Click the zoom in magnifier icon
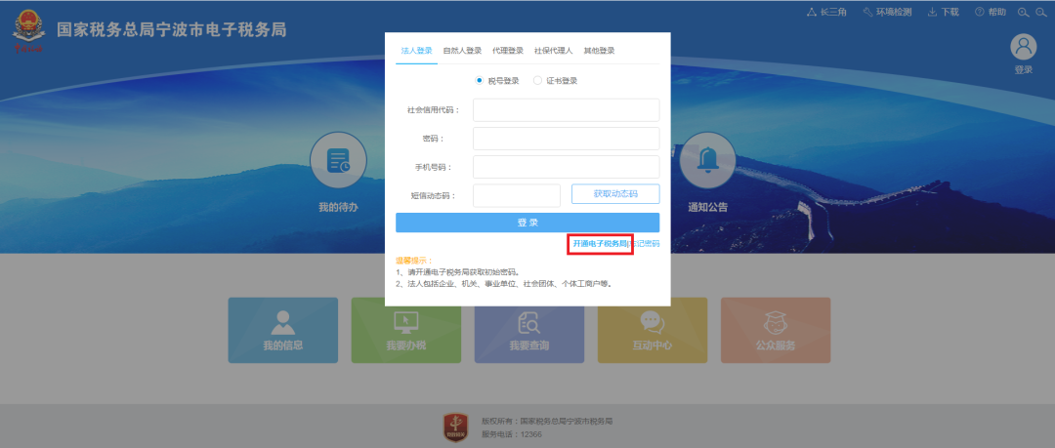Screen dimensions: 1055x448 tap(1023, 12)
